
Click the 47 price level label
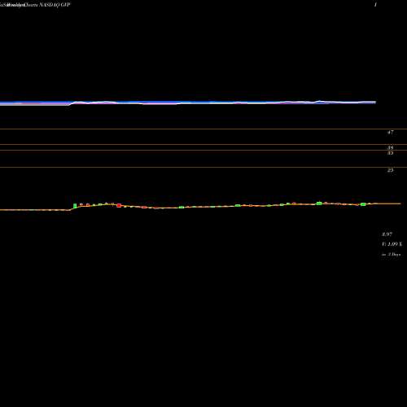pos(390,133)
